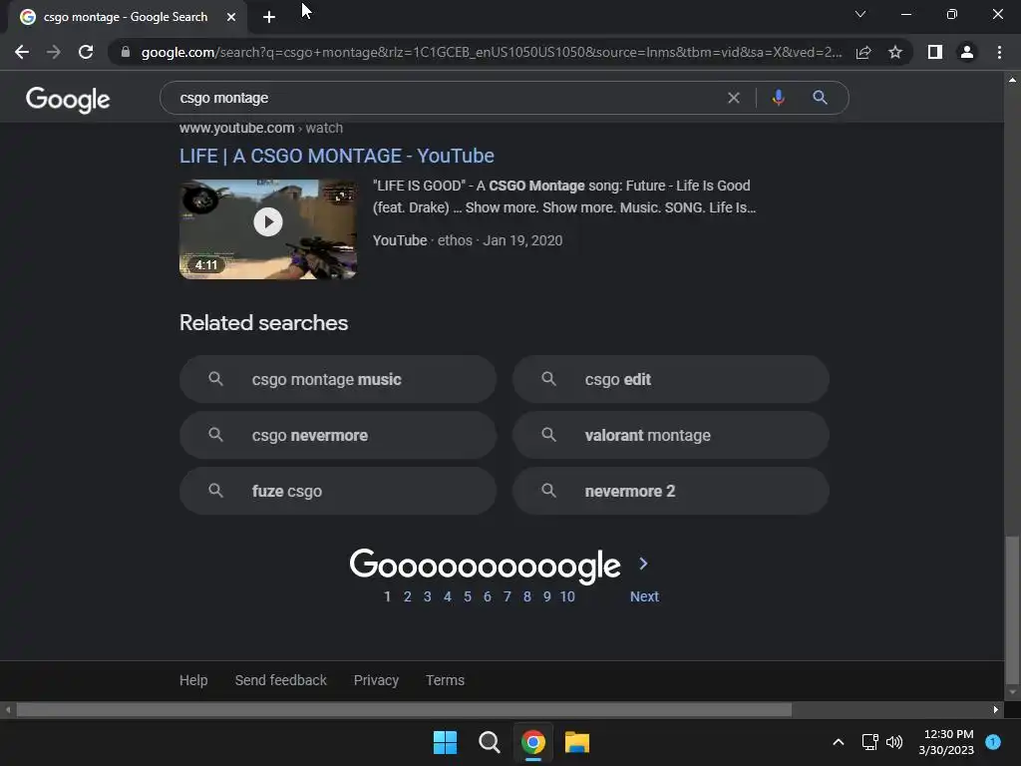Start voice search with microphone
The height and width of the screenshot is (766, 1021).
tap(778, 98)
